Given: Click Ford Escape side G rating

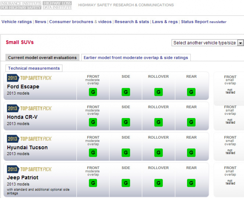Looking at the screenshot, I should [x=126, y=92].
